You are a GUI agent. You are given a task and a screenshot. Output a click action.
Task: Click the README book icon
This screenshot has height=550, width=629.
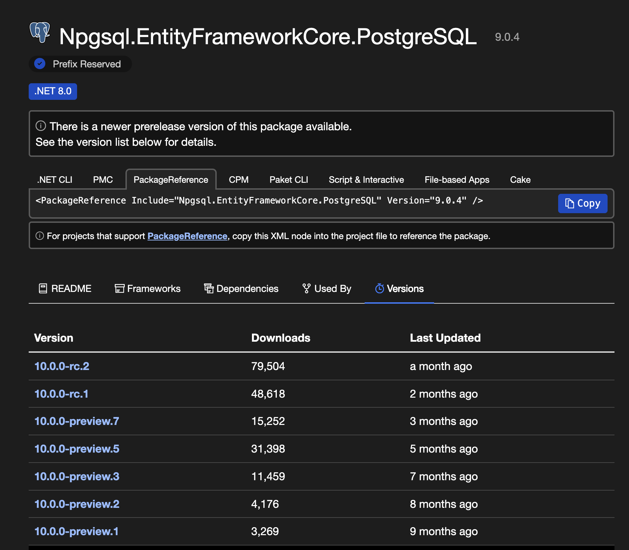[x=43, y=288]
